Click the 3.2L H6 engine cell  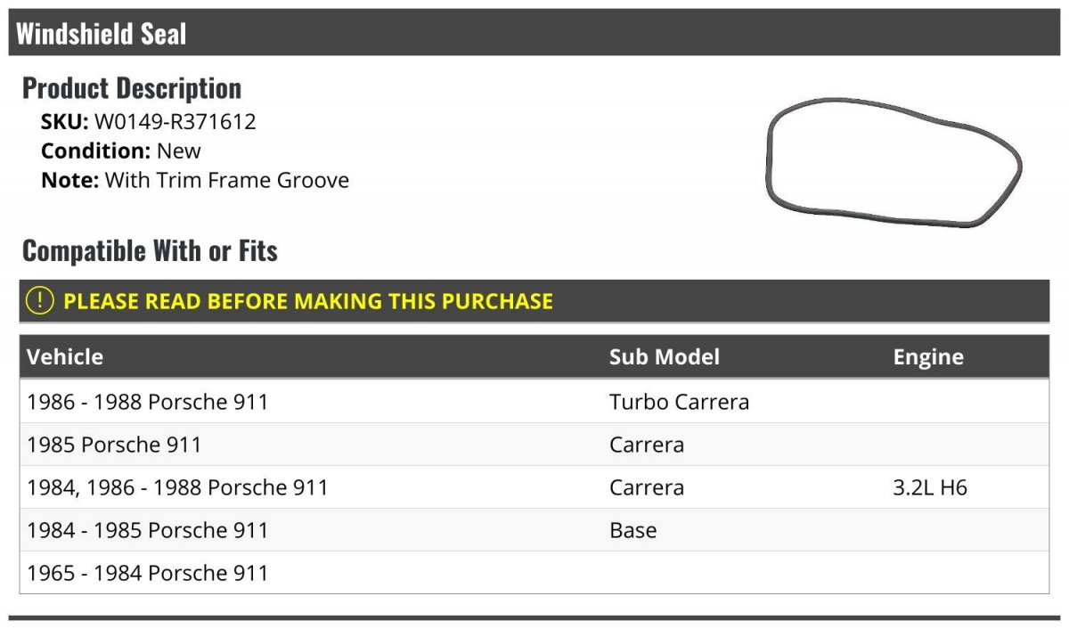(x=930, y=487)
